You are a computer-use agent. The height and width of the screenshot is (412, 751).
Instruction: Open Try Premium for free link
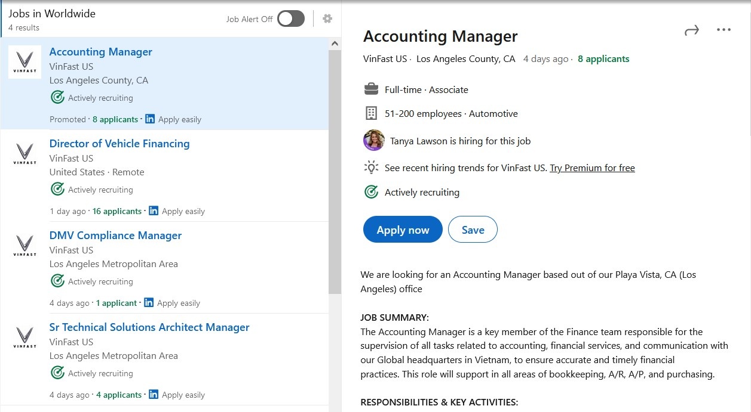click(592, 168)
